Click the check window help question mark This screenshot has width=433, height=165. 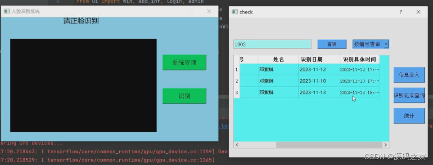point(401,12)
